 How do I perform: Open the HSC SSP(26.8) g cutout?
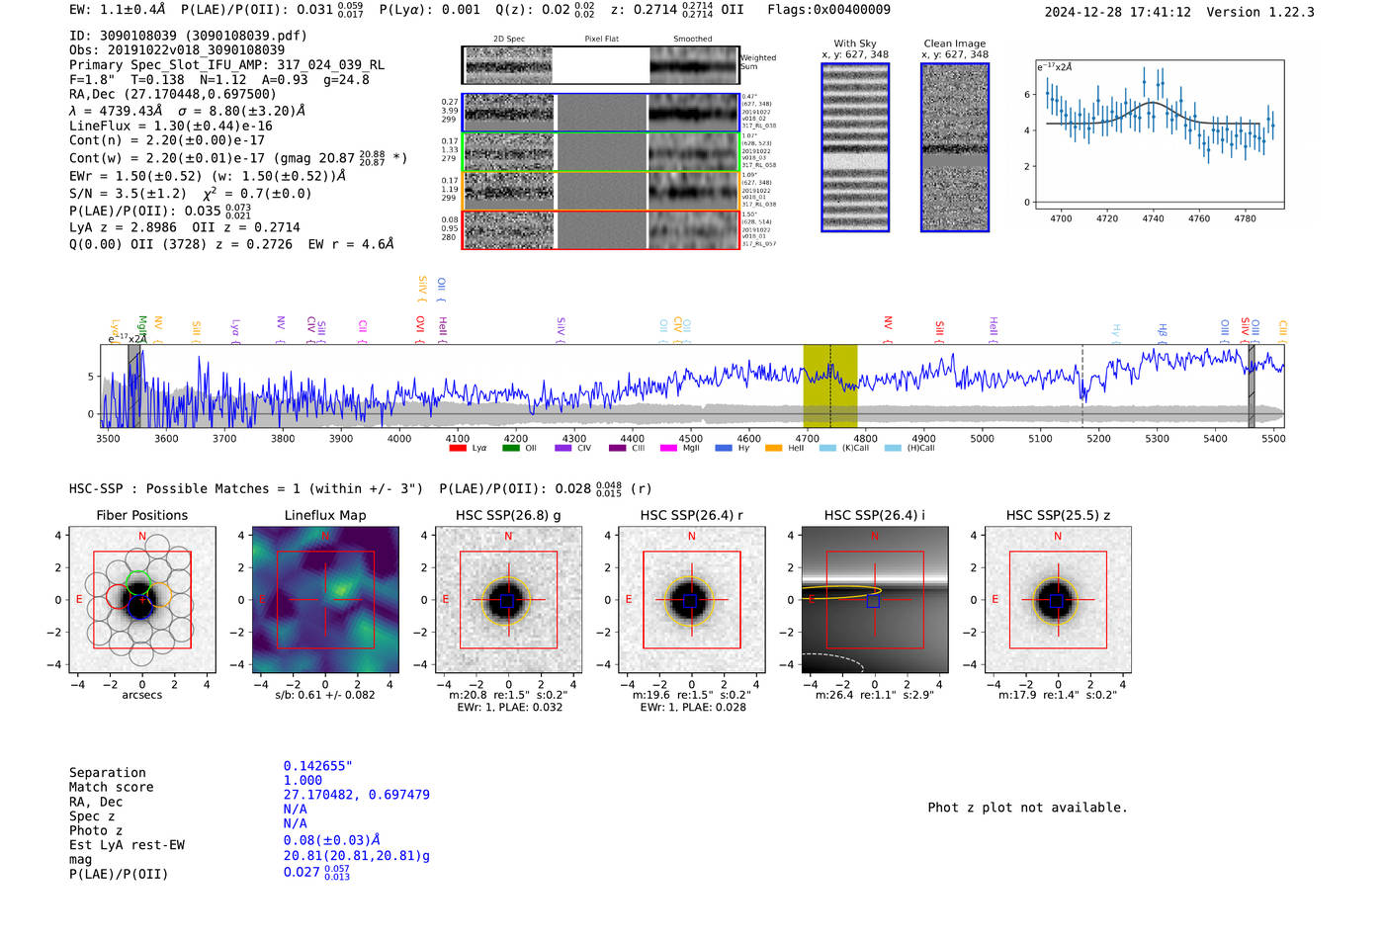pyautogui.click(x=508, y=600)
